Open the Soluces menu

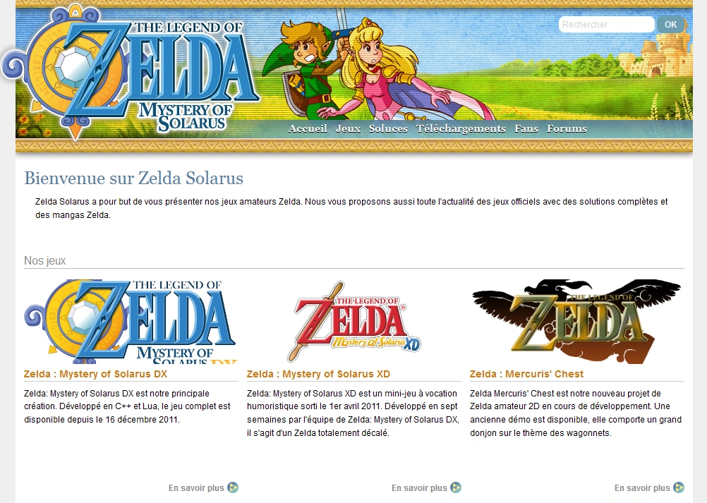coord(388,128)
